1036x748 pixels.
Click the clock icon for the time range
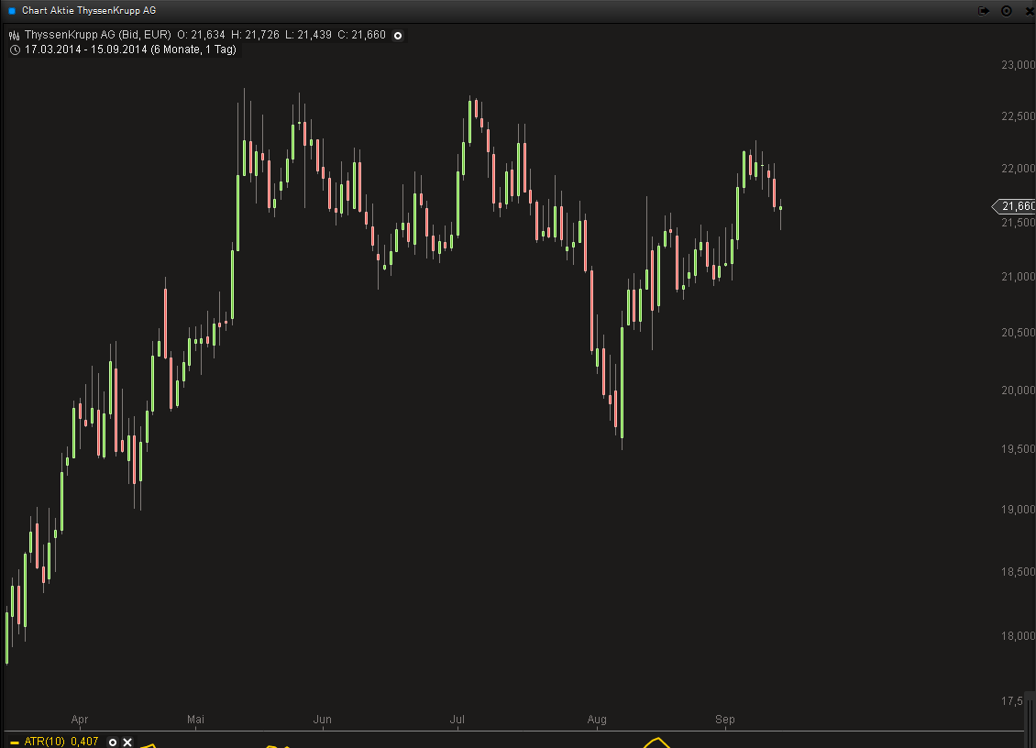point(15,49)
